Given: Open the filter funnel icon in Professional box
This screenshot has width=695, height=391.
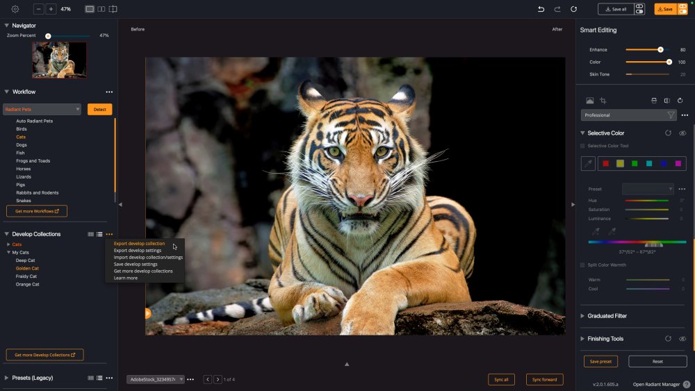Looking at the screenshot, I should pos(671,115).
